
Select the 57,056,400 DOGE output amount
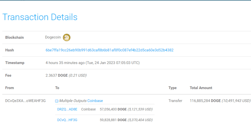click(x=113, y=109)
